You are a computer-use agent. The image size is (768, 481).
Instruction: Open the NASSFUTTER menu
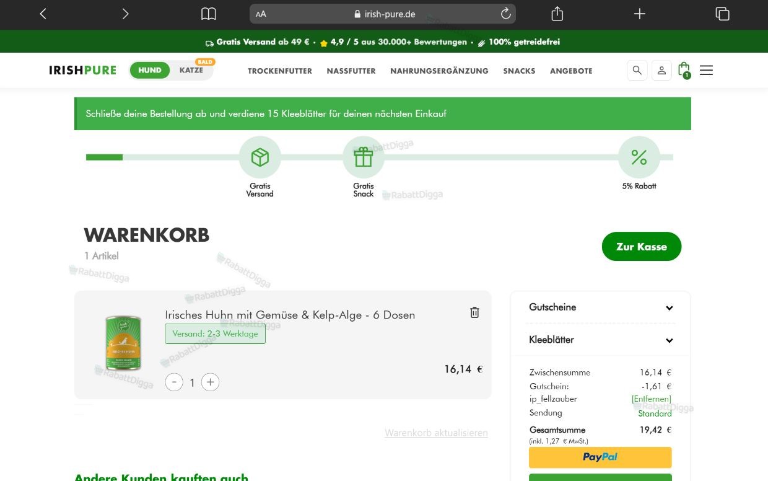[x=351, y=71]
